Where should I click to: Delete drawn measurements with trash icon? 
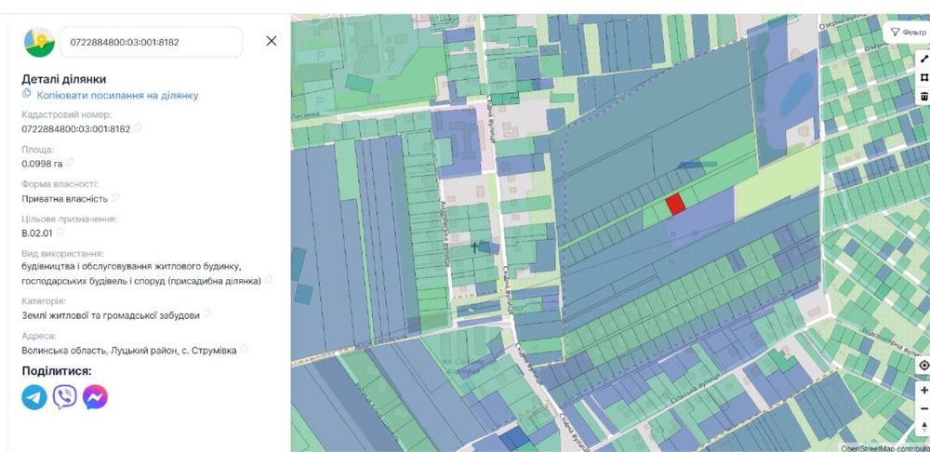(x=923, y=96)
